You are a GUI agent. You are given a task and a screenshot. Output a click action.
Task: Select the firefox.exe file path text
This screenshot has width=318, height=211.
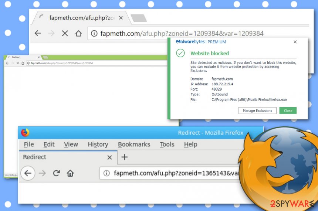[x=249, y=99]
